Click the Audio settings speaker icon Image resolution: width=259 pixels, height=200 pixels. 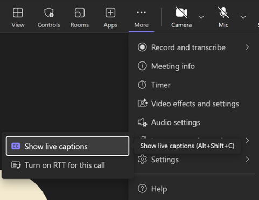tap(142, 122)
